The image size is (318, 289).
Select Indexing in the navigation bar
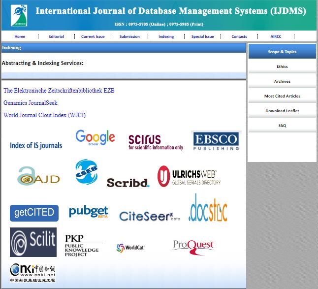[166, 36]
